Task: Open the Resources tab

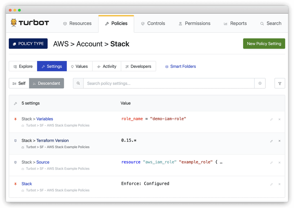Action: [77, 23]
